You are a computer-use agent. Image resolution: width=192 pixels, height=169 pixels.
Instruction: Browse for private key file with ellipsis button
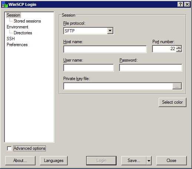tap(177, 86)
